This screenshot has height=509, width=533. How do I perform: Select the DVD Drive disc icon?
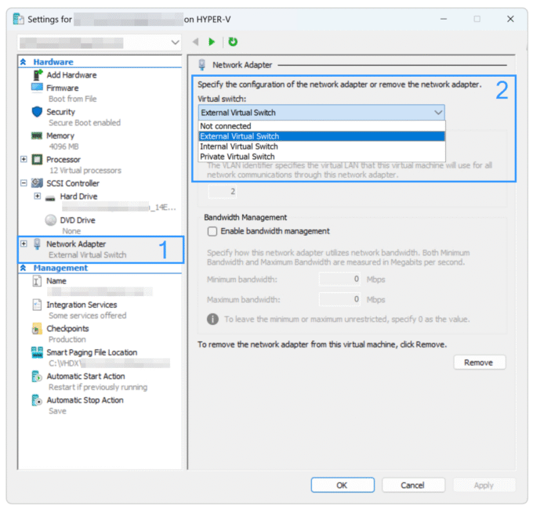50,220
